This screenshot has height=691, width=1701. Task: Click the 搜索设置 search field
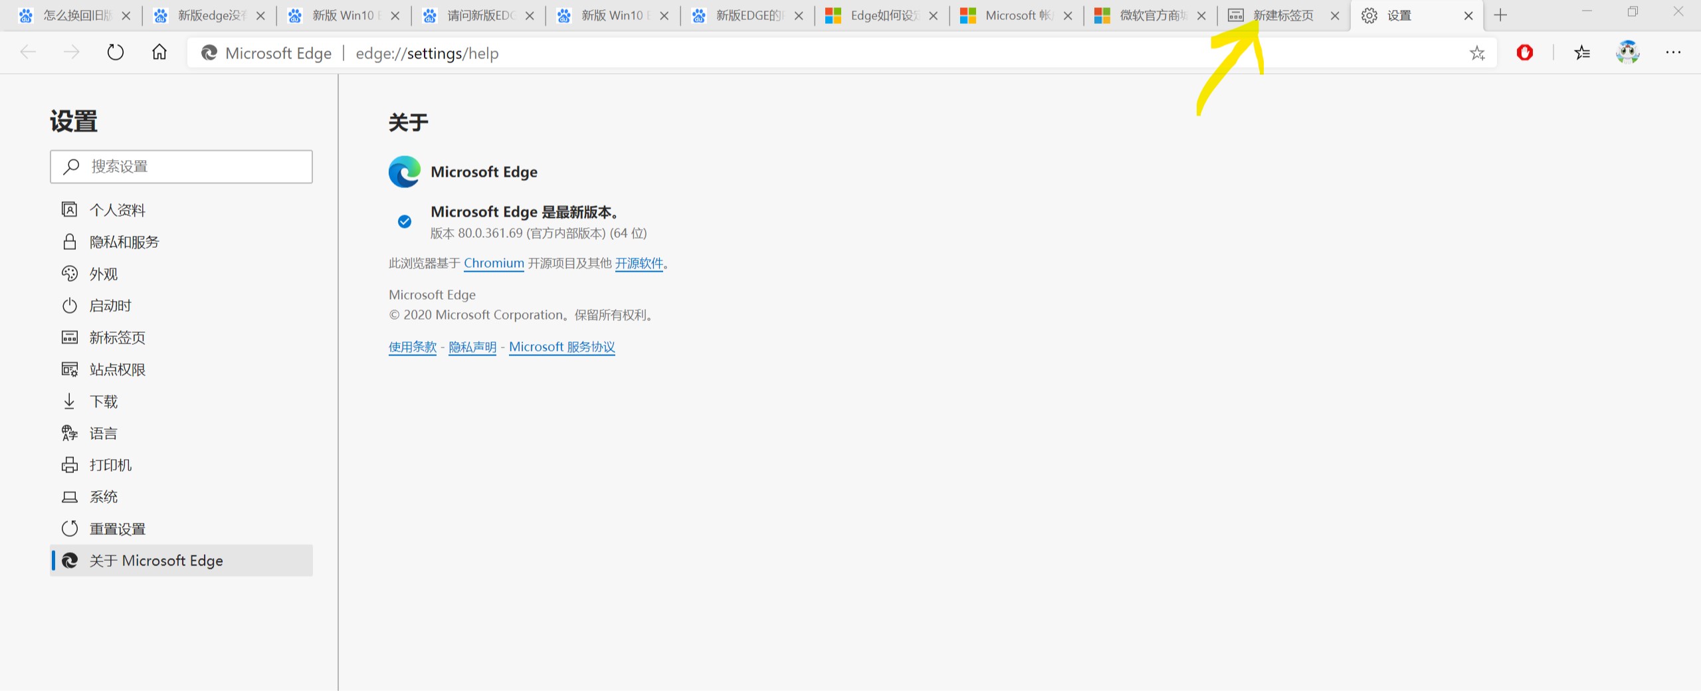coord(181,167)
